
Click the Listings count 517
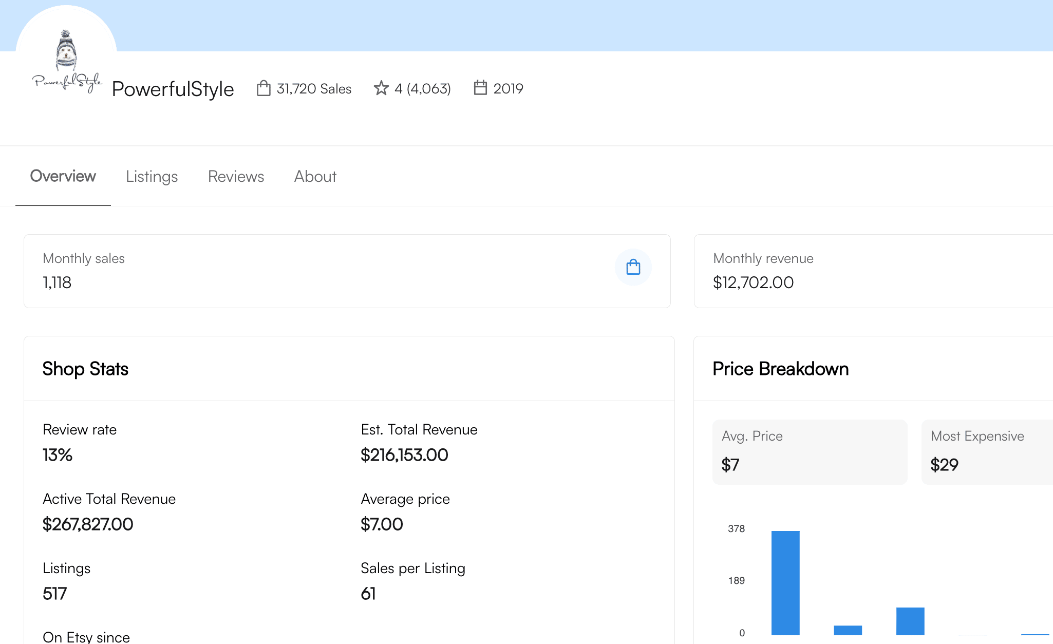[54, 594]
